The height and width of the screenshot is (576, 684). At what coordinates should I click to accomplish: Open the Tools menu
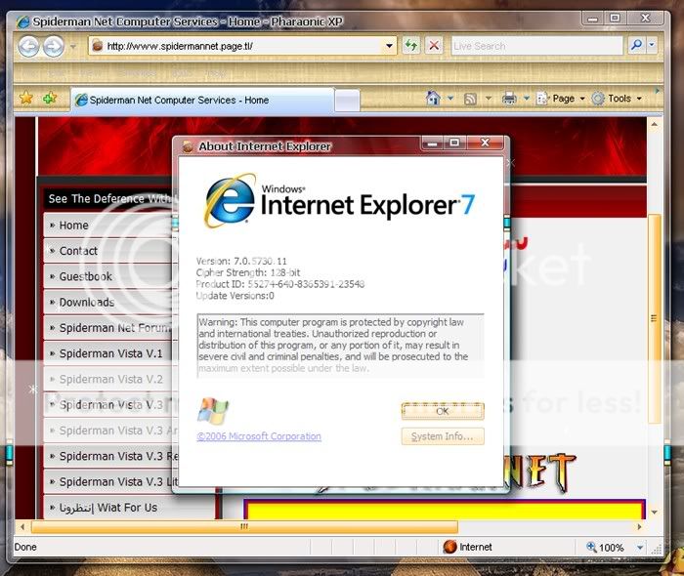617,99
